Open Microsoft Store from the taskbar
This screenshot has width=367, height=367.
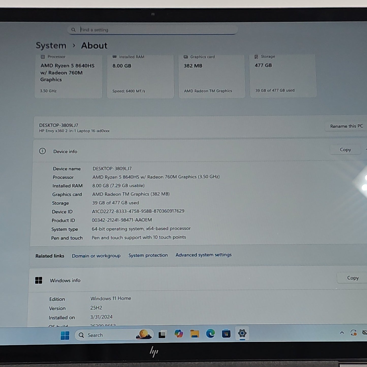pos(226,333)
